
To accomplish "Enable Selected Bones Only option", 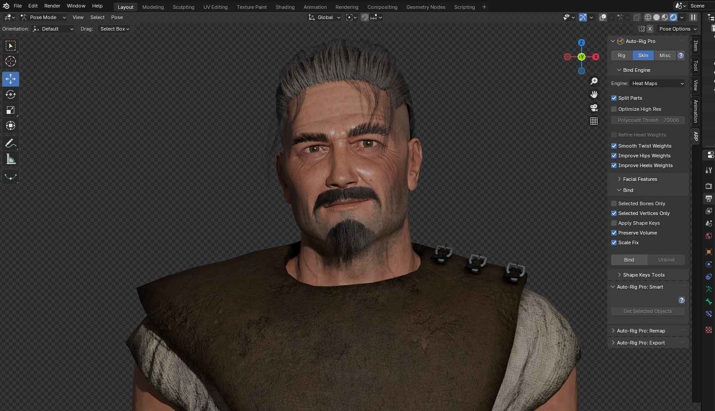I will [x=614, y=204].
